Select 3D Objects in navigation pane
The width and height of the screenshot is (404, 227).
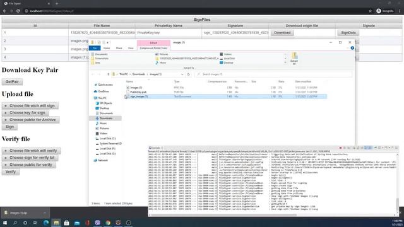[x=105, y=103]
